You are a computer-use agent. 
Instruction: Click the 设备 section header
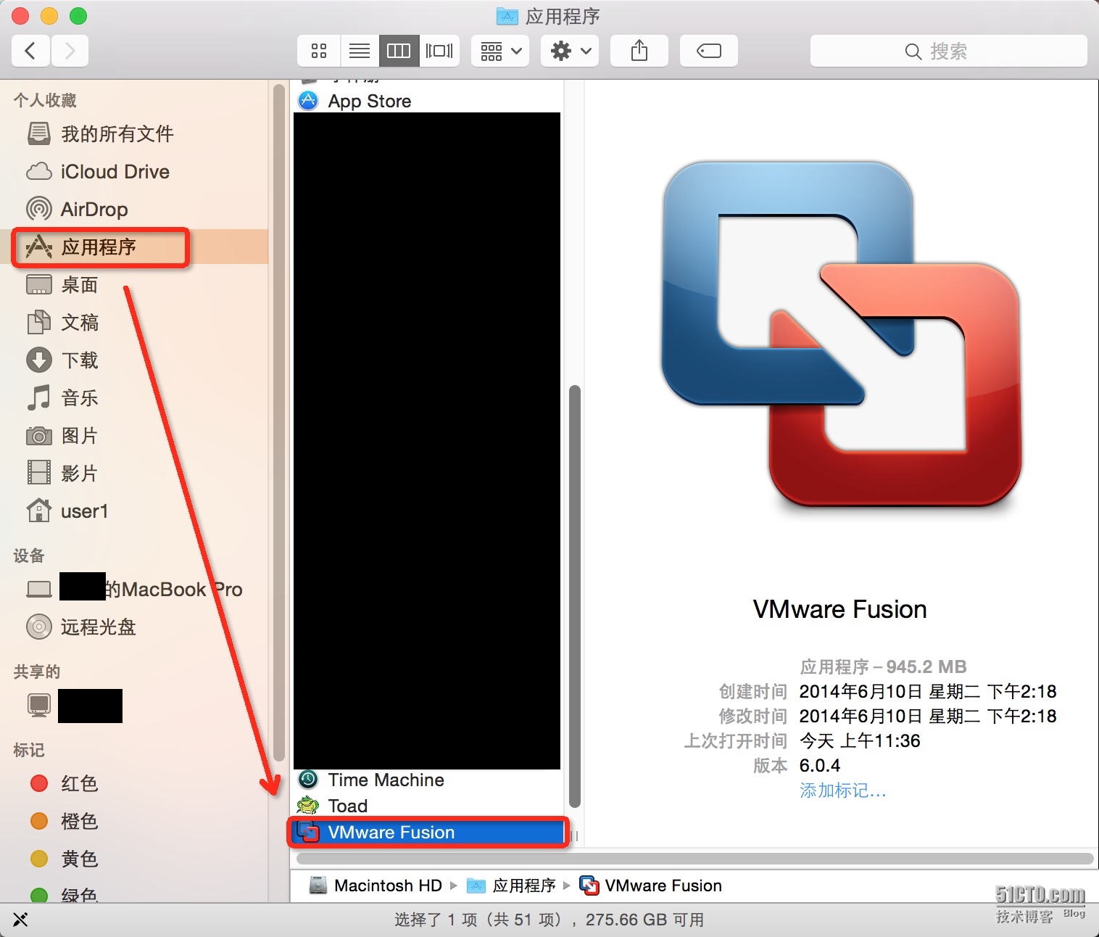29,556
